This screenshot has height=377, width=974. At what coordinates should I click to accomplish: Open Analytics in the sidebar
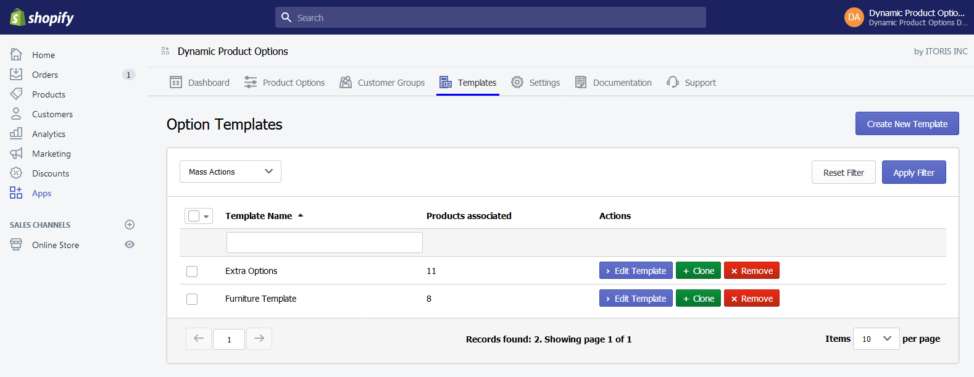click(49, 134)
